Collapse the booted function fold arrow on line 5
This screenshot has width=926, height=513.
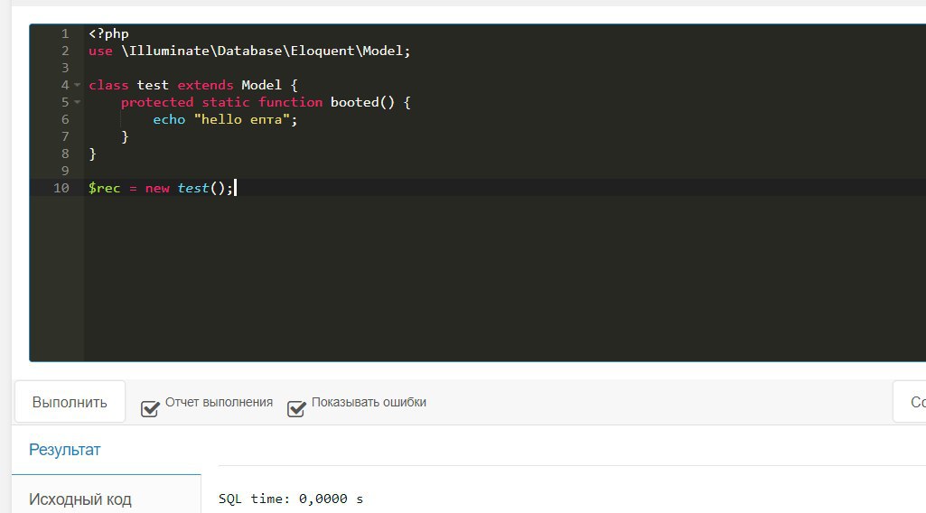tap(78, 102)
